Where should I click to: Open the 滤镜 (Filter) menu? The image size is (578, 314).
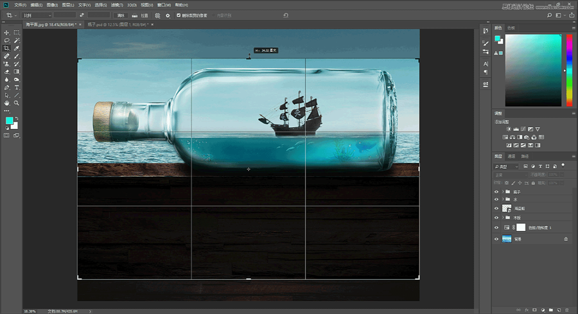coord(118,5)
